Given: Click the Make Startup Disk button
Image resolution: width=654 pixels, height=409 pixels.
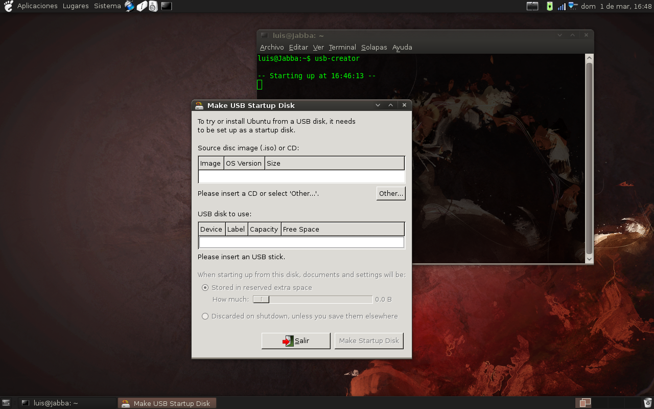Looking at the screenshot, I should 369,341.
